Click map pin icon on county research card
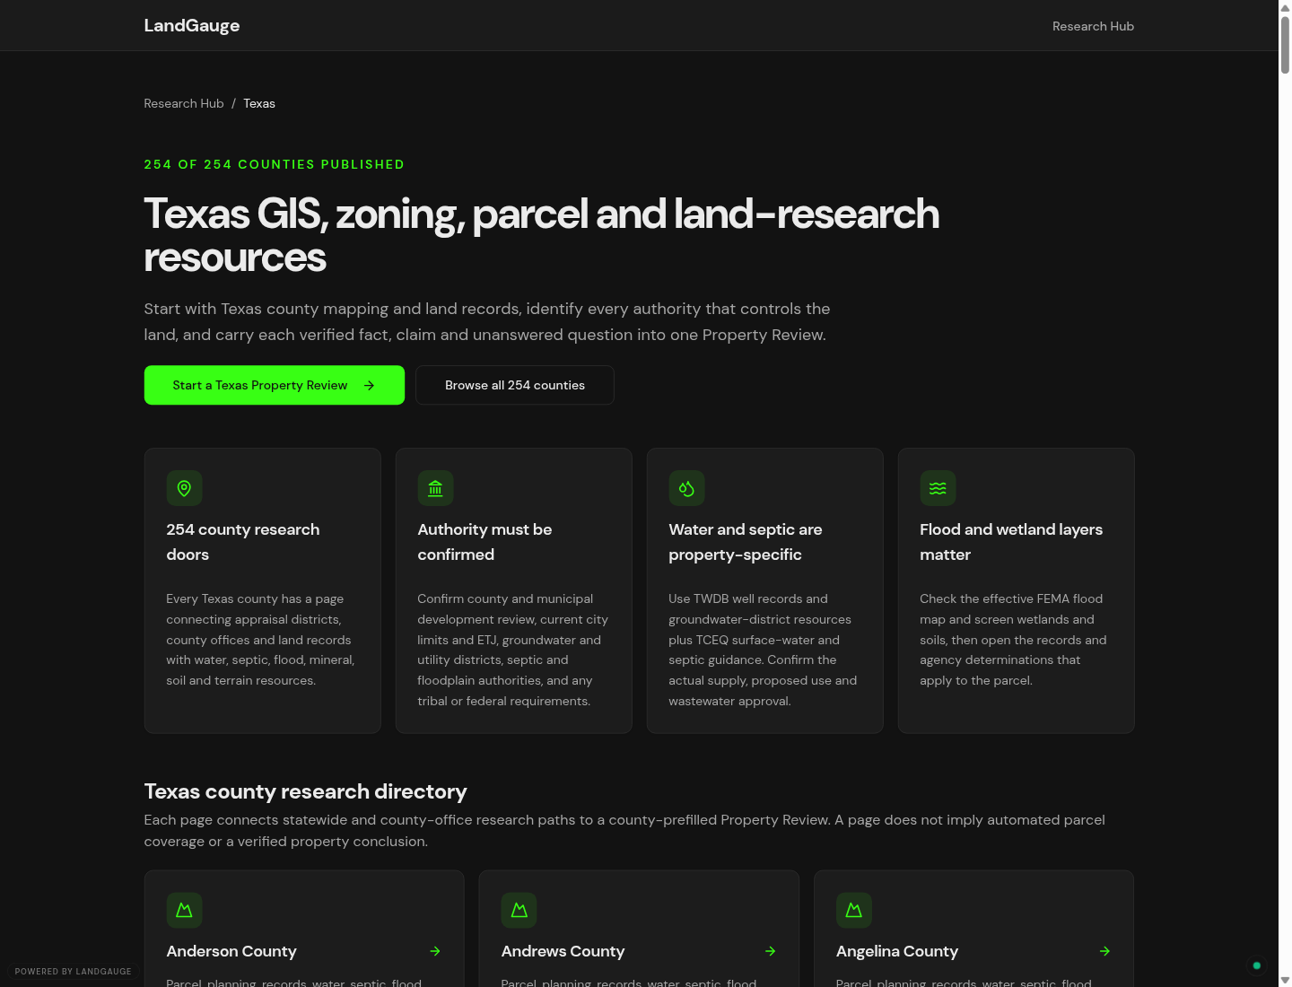Viewport: 1292px width, 987px height. pos(184,488)
